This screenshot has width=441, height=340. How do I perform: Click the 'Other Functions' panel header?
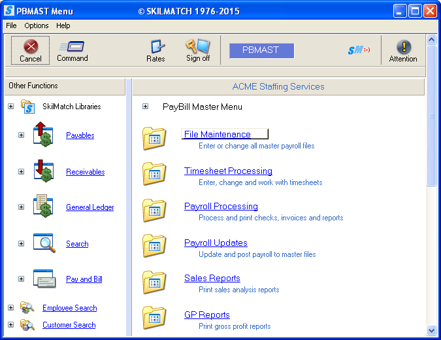pyautogui.click(x=65, y=86)
